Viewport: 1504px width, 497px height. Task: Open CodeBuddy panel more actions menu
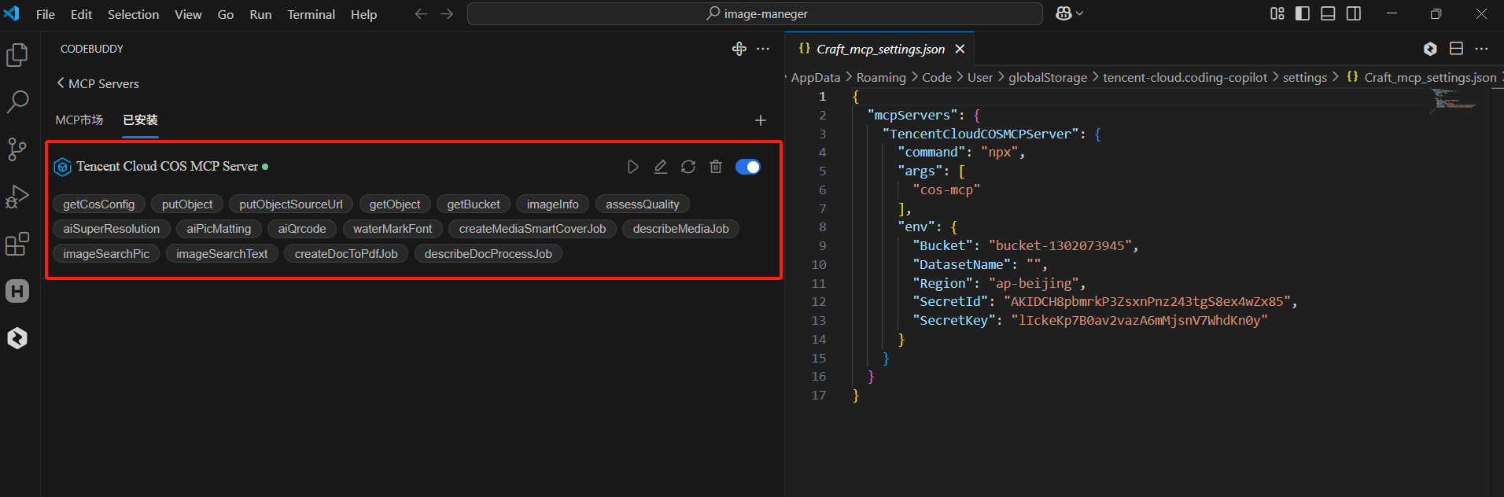(x=763, y=49)
